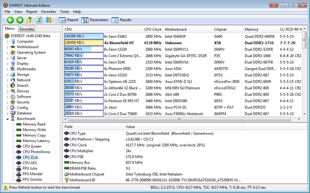Open the Help menu
Screen dimensions: 310x193
[77, 12]
